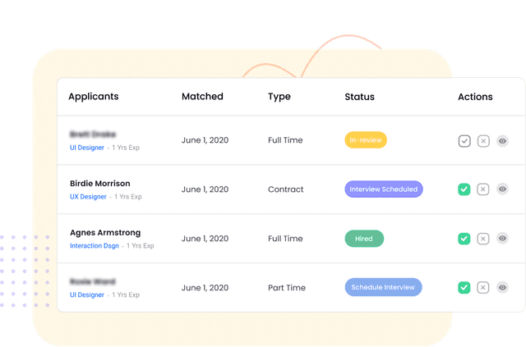
Task: Toggle green checkbox in Part Time row
Action: click(x=464, y=287)
